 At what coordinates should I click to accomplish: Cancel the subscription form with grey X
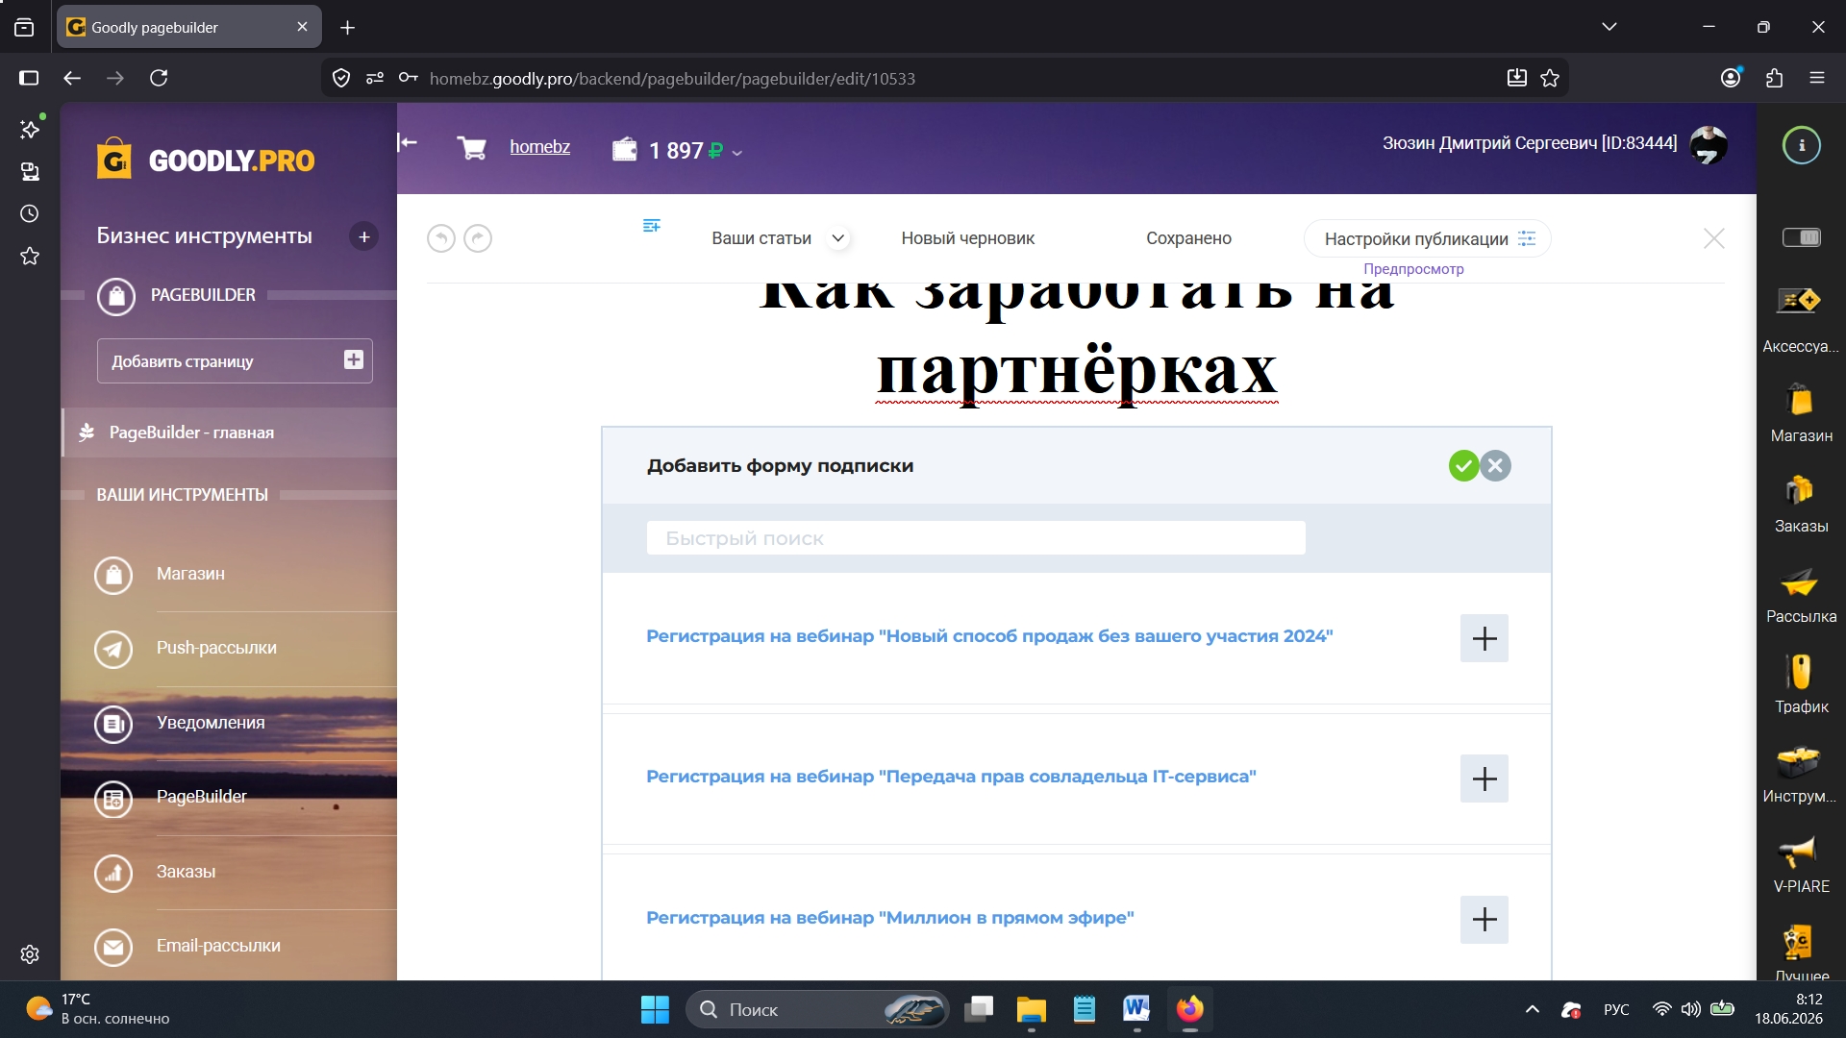click(x=1495, y=466)
